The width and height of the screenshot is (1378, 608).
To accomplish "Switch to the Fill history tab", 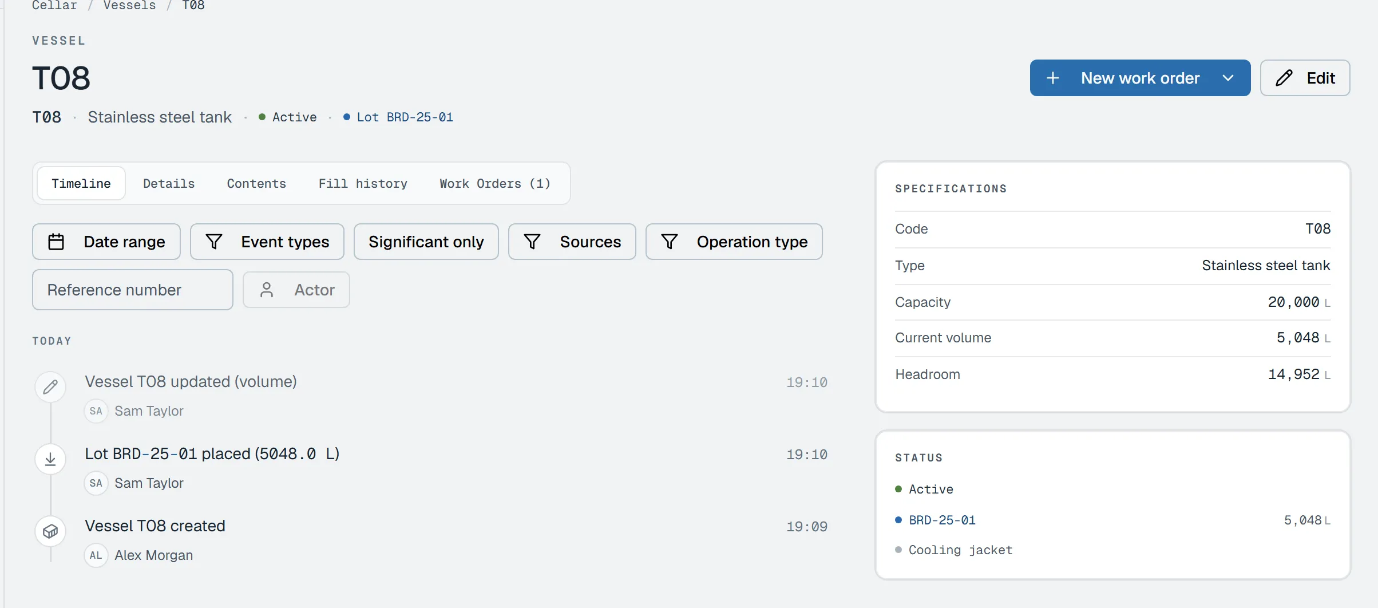I will pyautogui.click(x=363, y=183).
